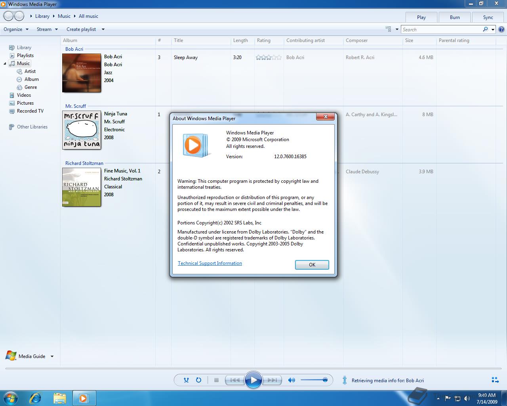Open the Windows Start button
This screenshot has width=507, height=406.
(11, 398)
